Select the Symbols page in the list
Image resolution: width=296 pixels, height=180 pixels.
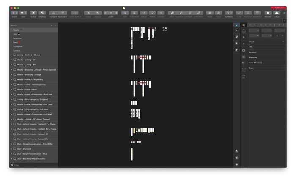click(x=16, y=50)
